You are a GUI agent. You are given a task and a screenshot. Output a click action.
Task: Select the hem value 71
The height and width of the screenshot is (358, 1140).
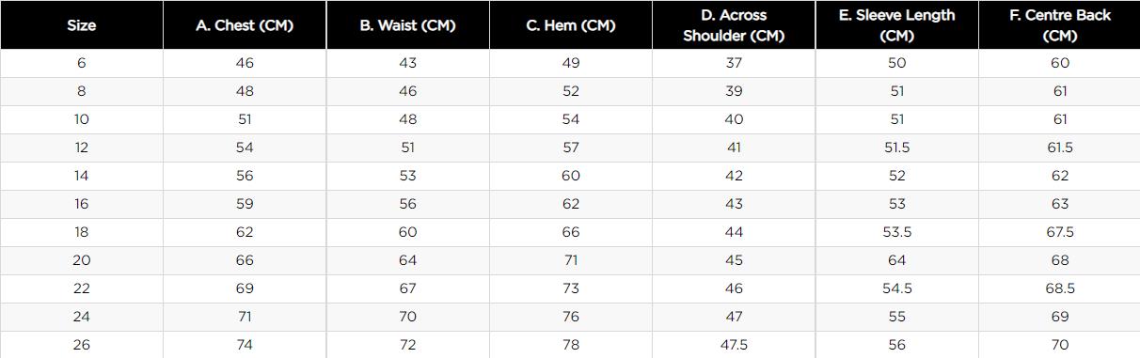click(571, 260)
